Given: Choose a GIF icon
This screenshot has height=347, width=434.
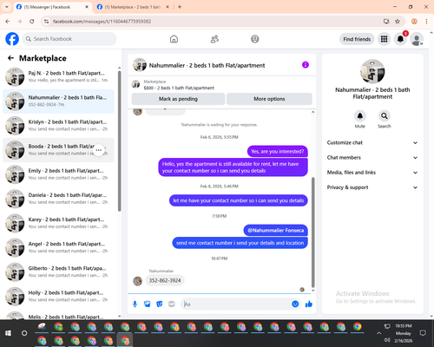Looking at the screenshot, I should [172, 304].
